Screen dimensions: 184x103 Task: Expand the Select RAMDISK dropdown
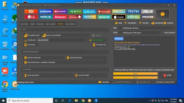[x=86, y=40]
